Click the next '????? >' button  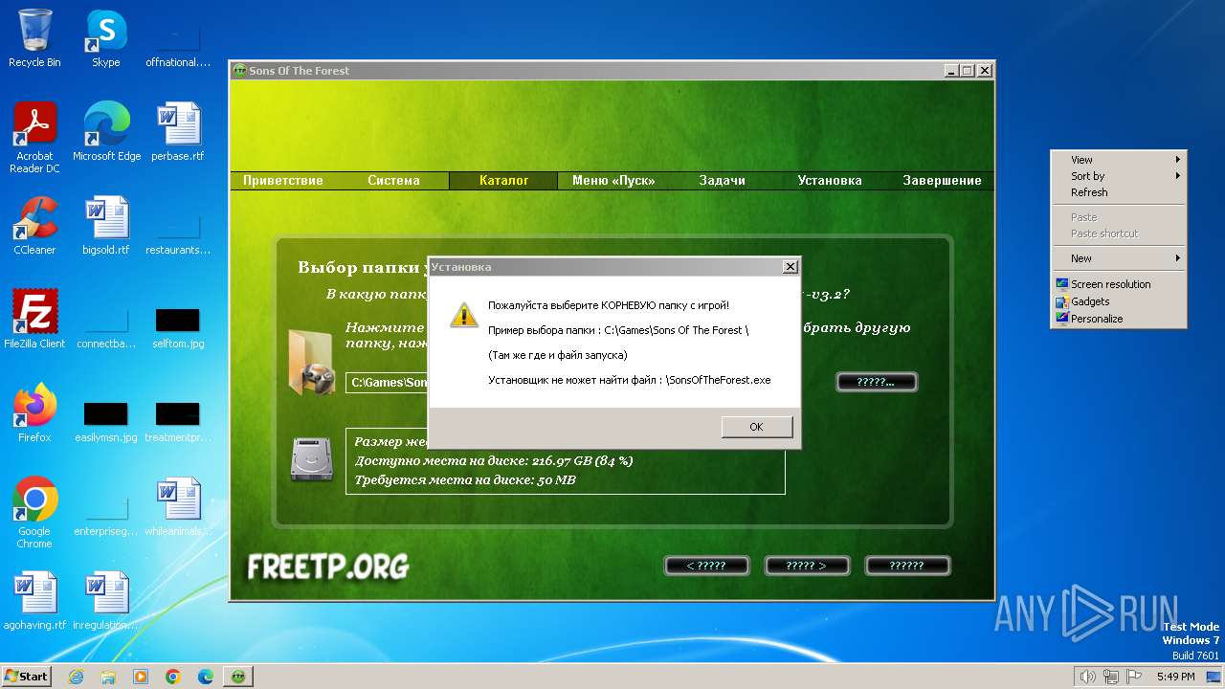[x=807, y=566]
